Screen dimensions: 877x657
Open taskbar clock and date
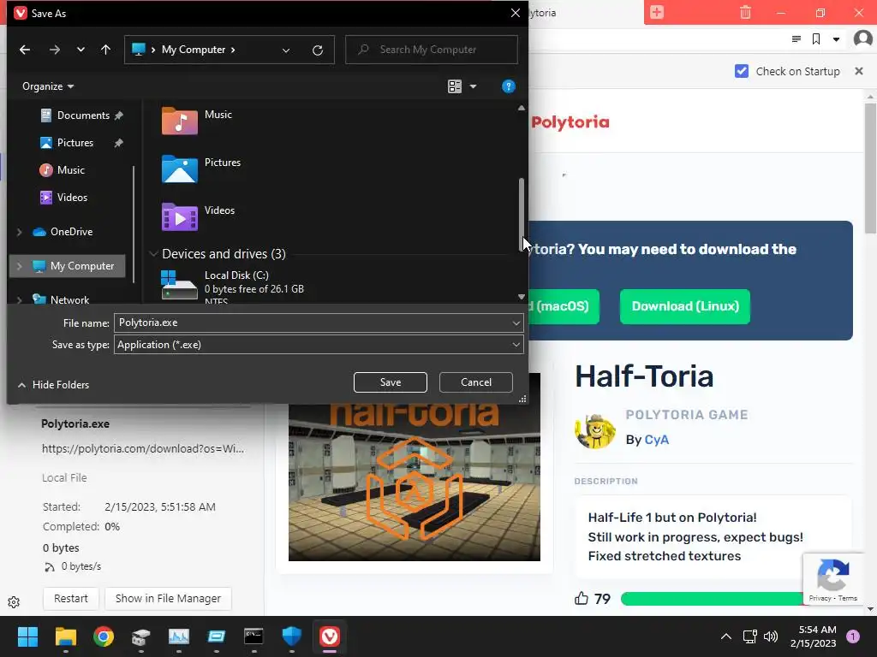pyautogui.click(x=814, y=636)
